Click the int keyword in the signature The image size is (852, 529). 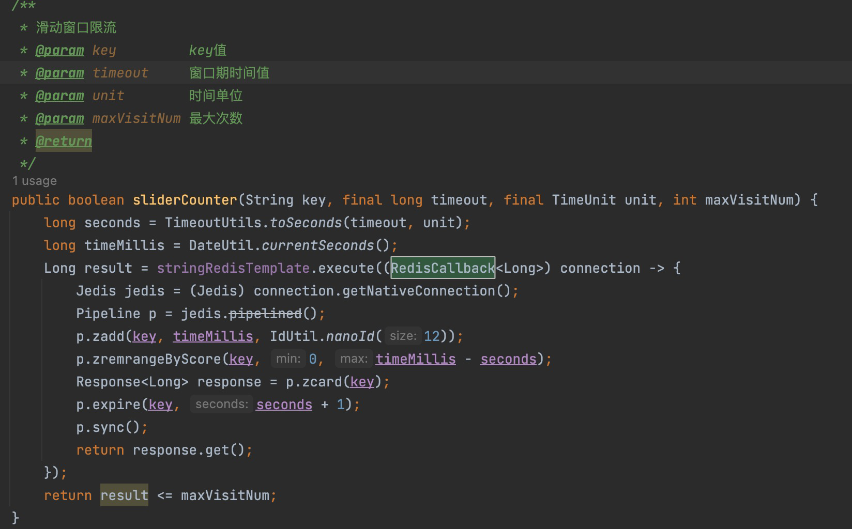coord(684,200)
